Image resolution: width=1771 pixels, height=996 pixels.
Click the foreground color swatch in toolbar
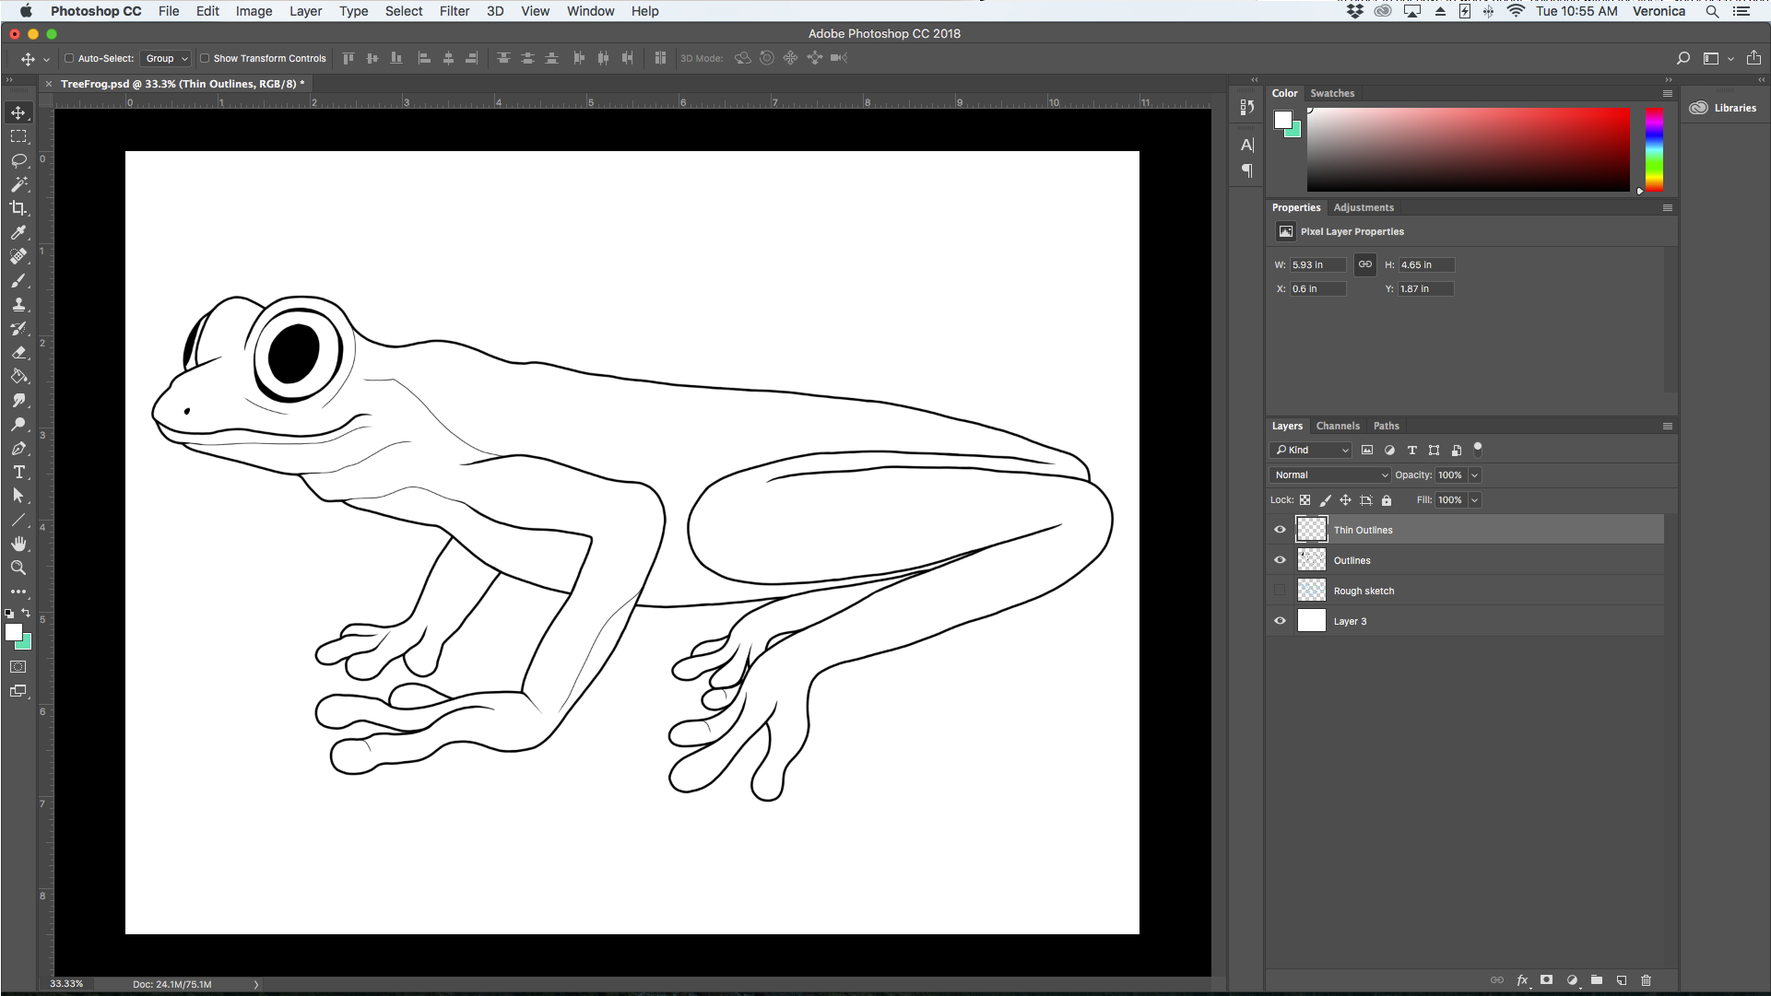pos(14,632)
